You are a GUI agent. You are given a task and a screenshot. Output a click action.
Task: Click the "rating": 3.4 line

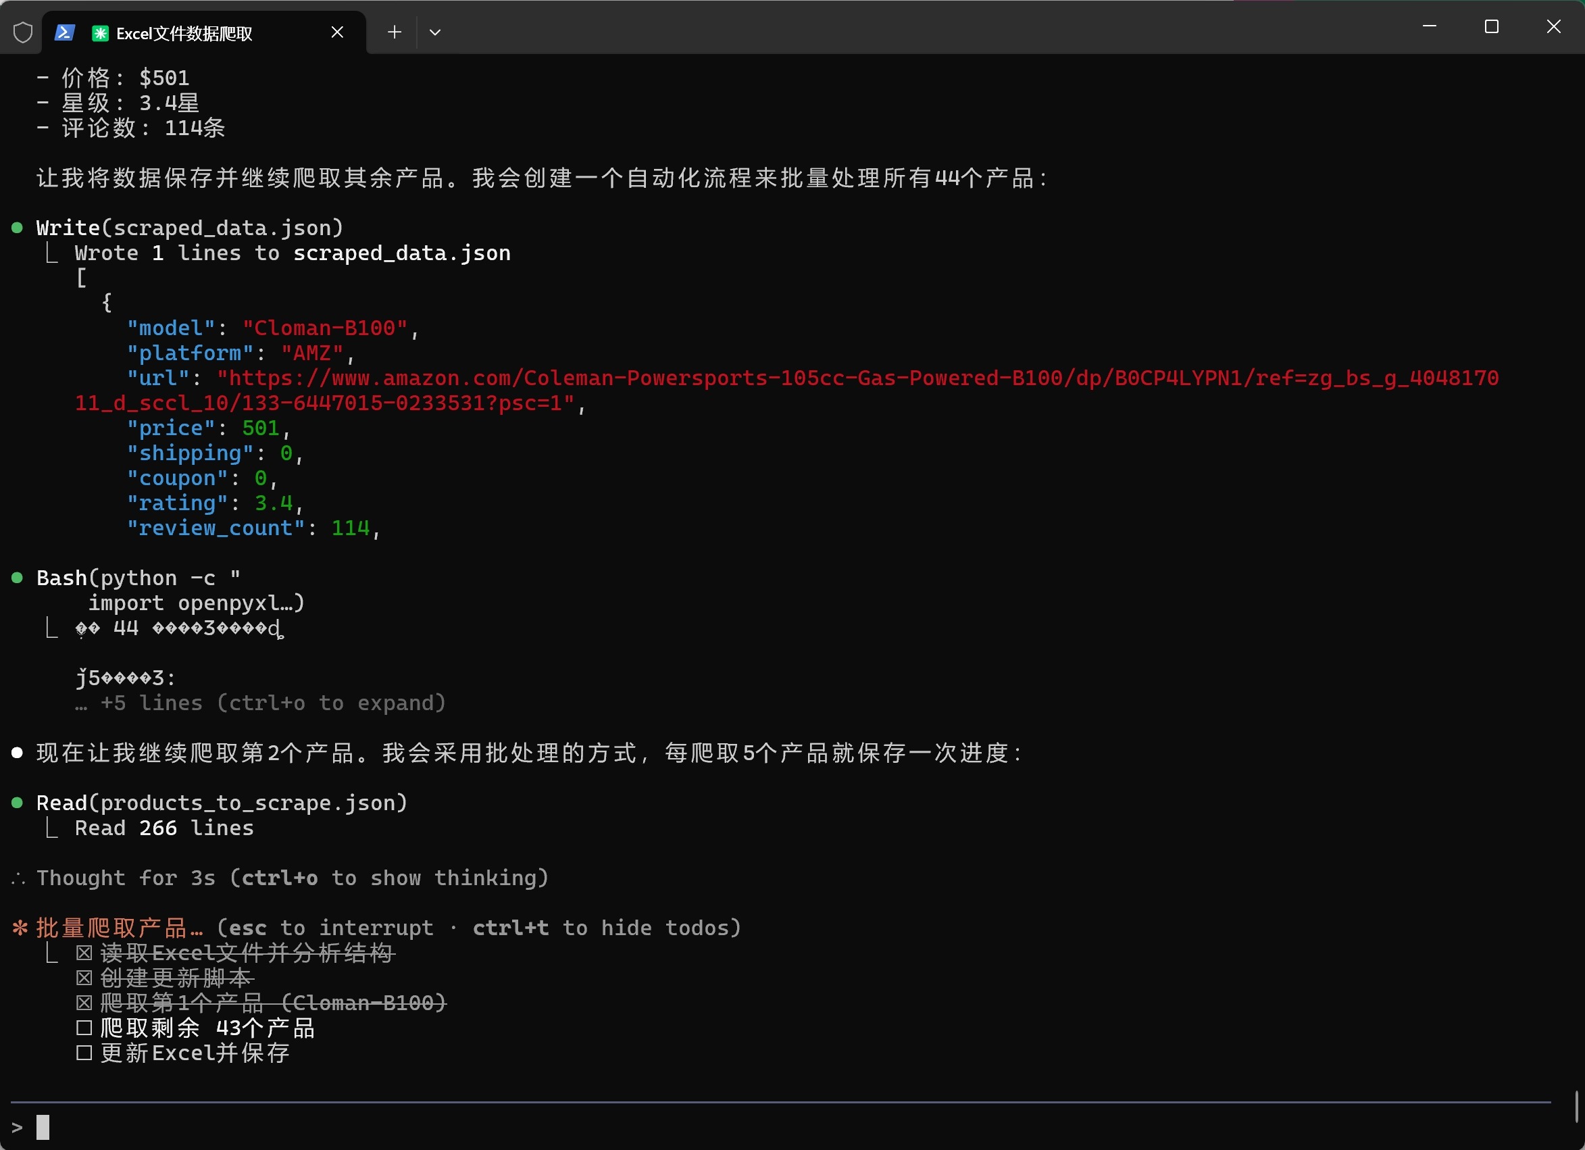[215, 503]
